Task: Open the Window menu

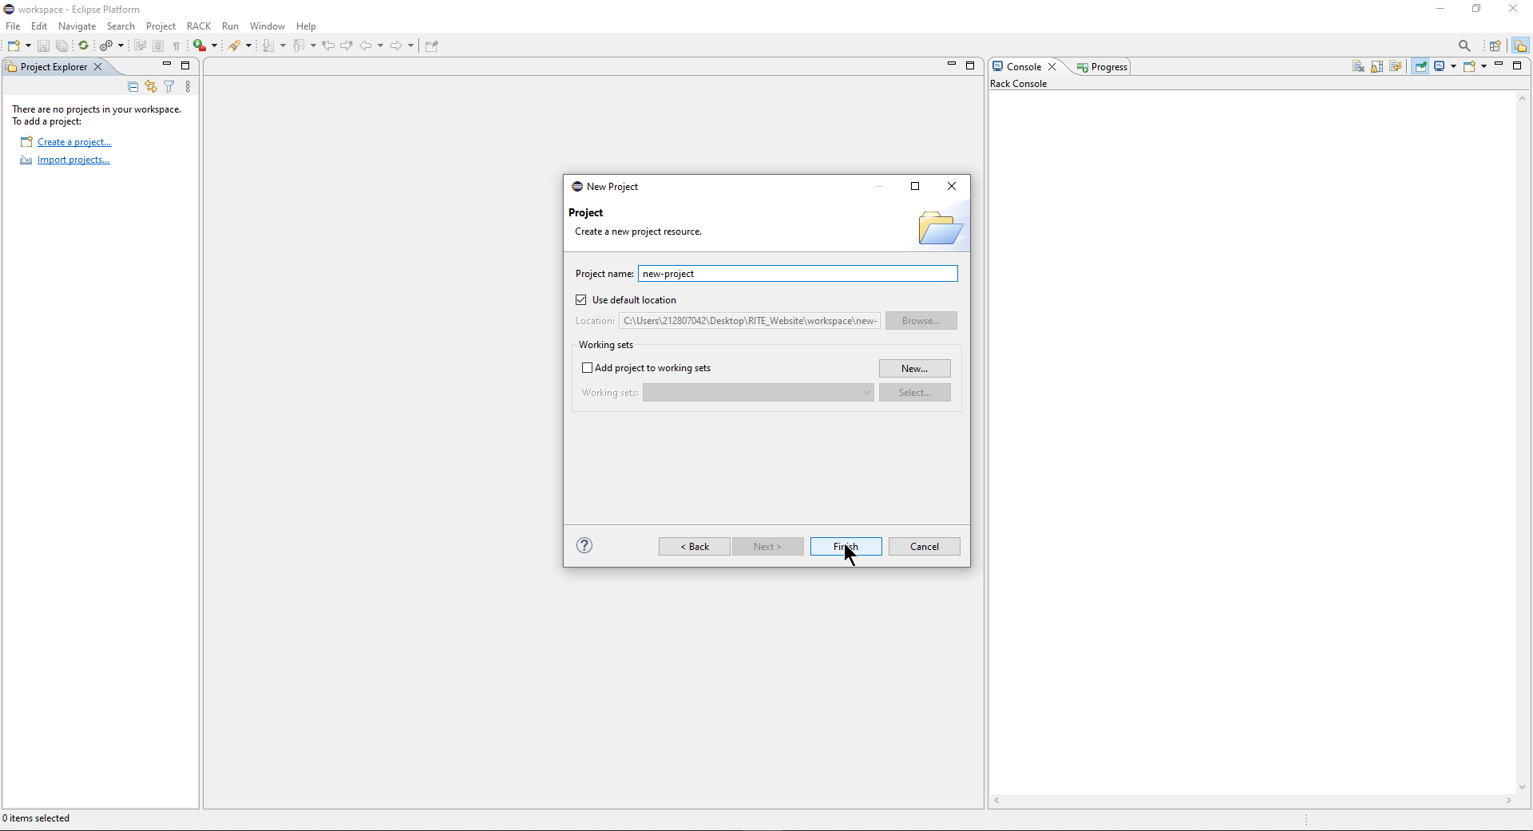Action: point(267,26)
